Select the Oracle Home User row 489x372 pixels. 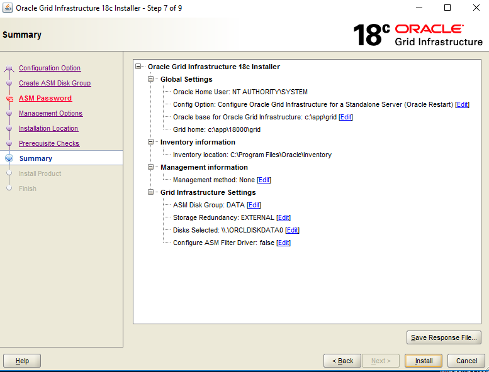240,92
